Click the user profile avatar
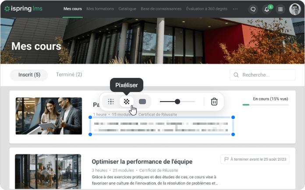Screen dimensions: 305x190 click(x=294, y=9)
